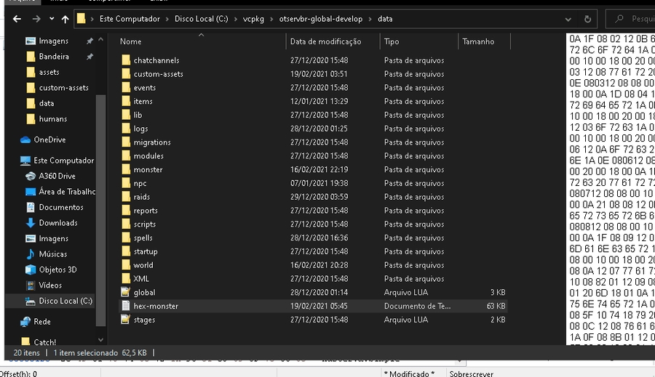Sort by Data de modificação column
655x377 pixels.
pos(325,42)
